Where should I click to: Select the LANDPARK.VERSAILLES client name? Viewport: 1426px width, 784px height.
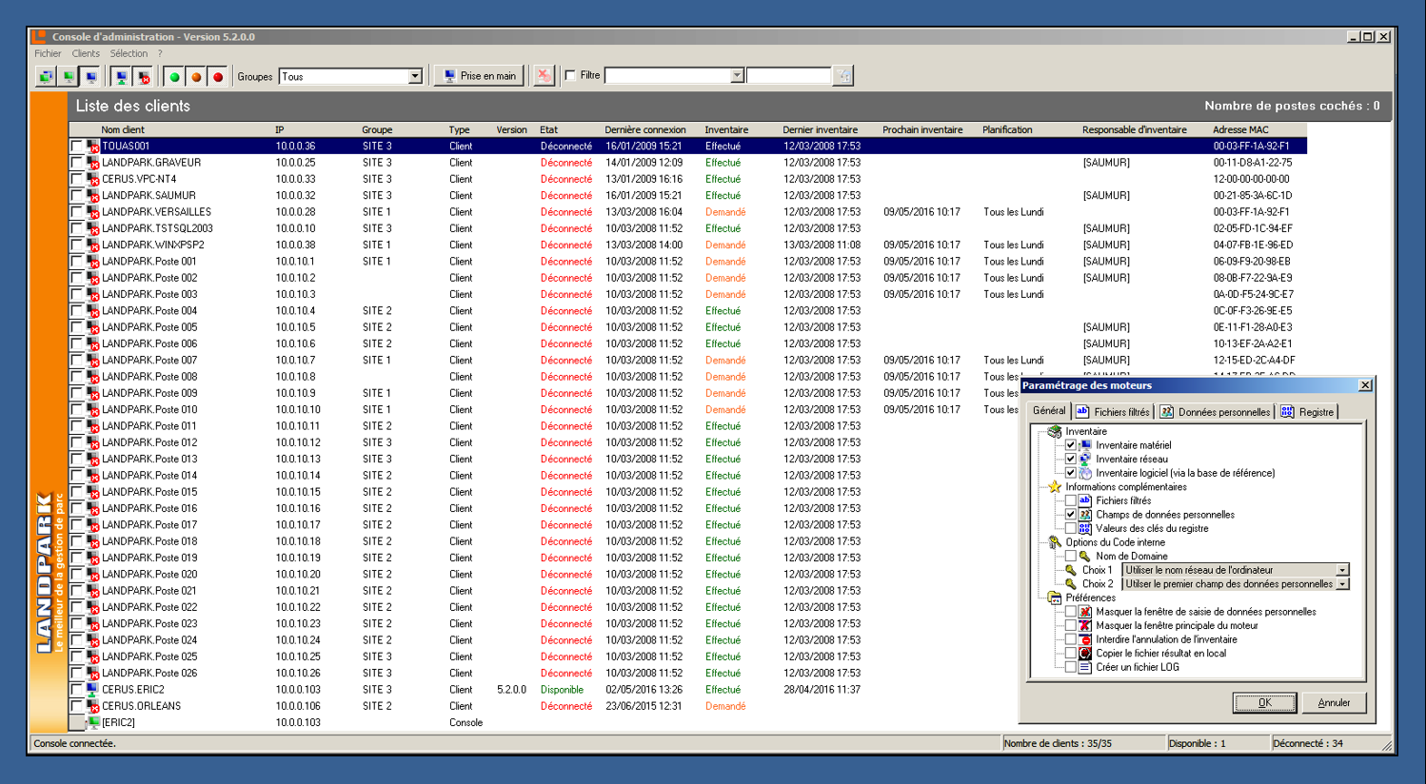157,212
